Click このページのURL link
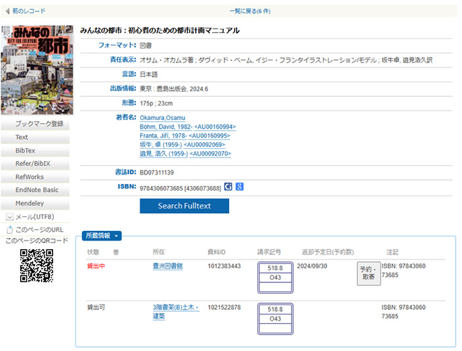 (40, 230)
